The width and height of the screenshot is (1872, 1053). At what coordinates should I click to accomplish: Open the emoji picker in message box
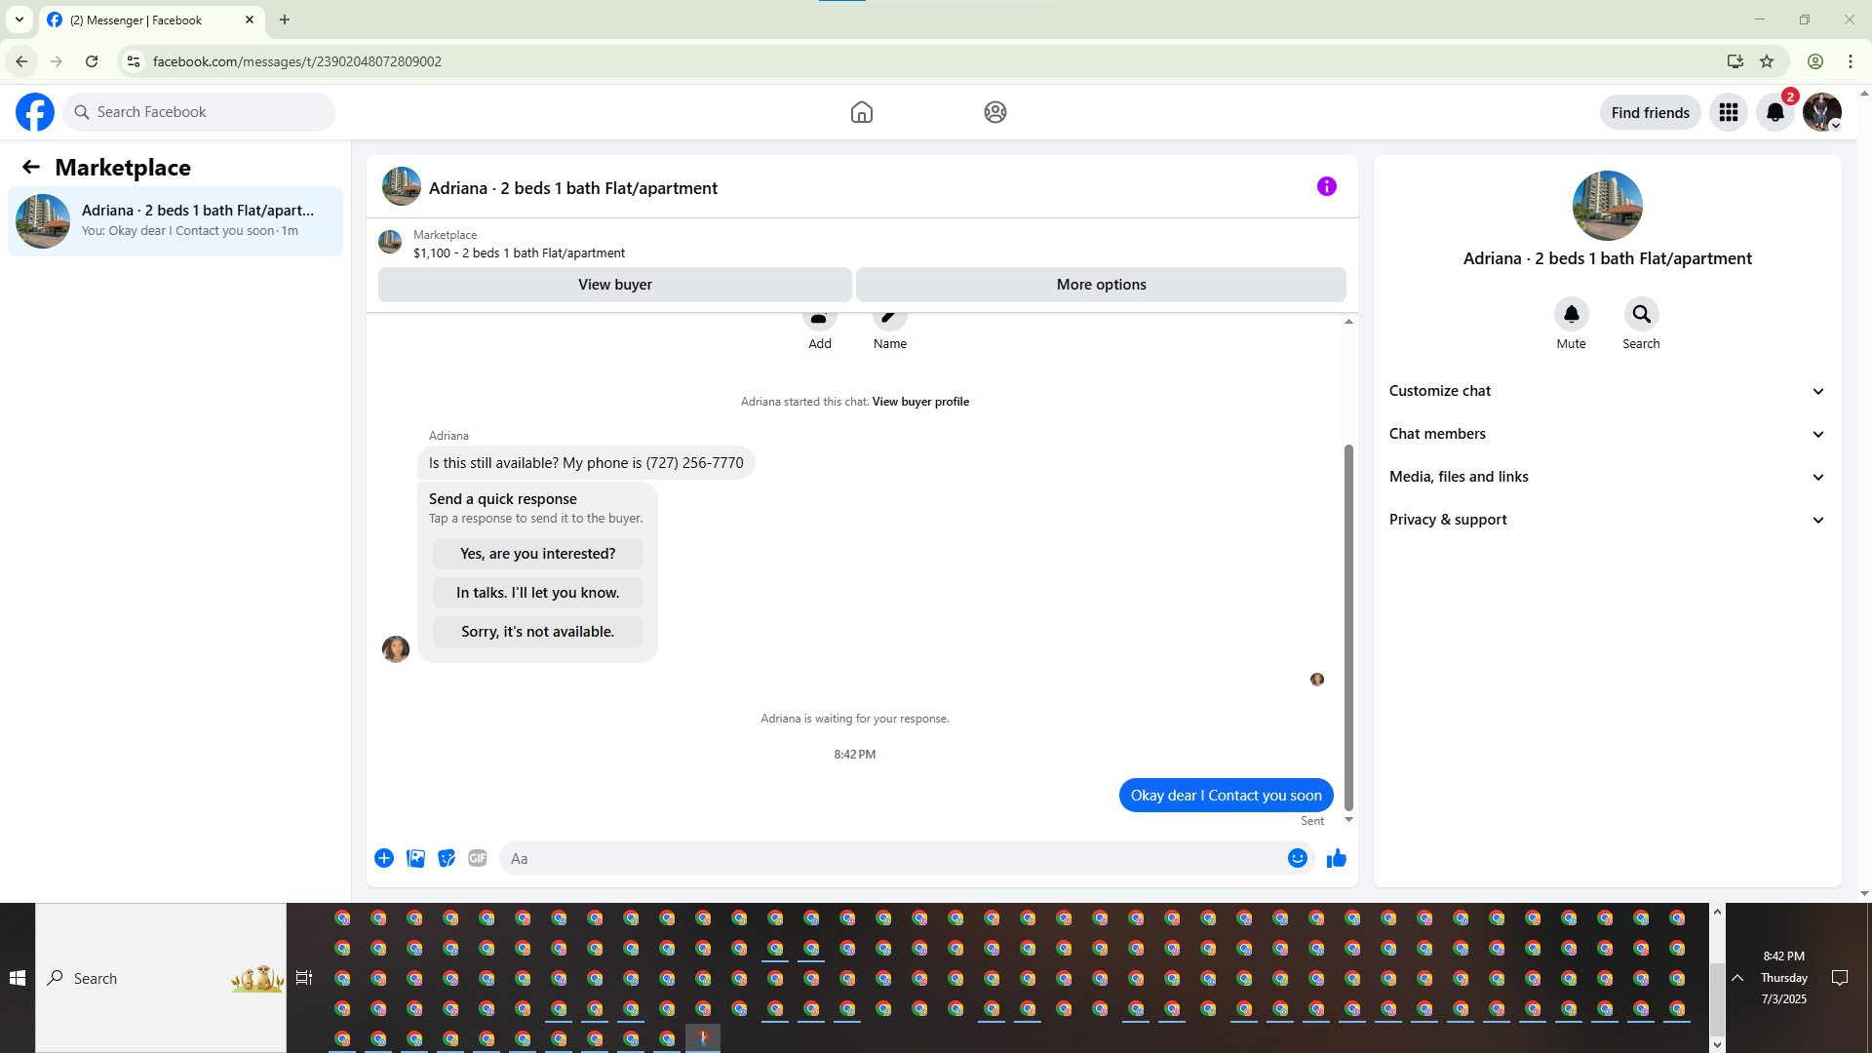coord(1297,858)
